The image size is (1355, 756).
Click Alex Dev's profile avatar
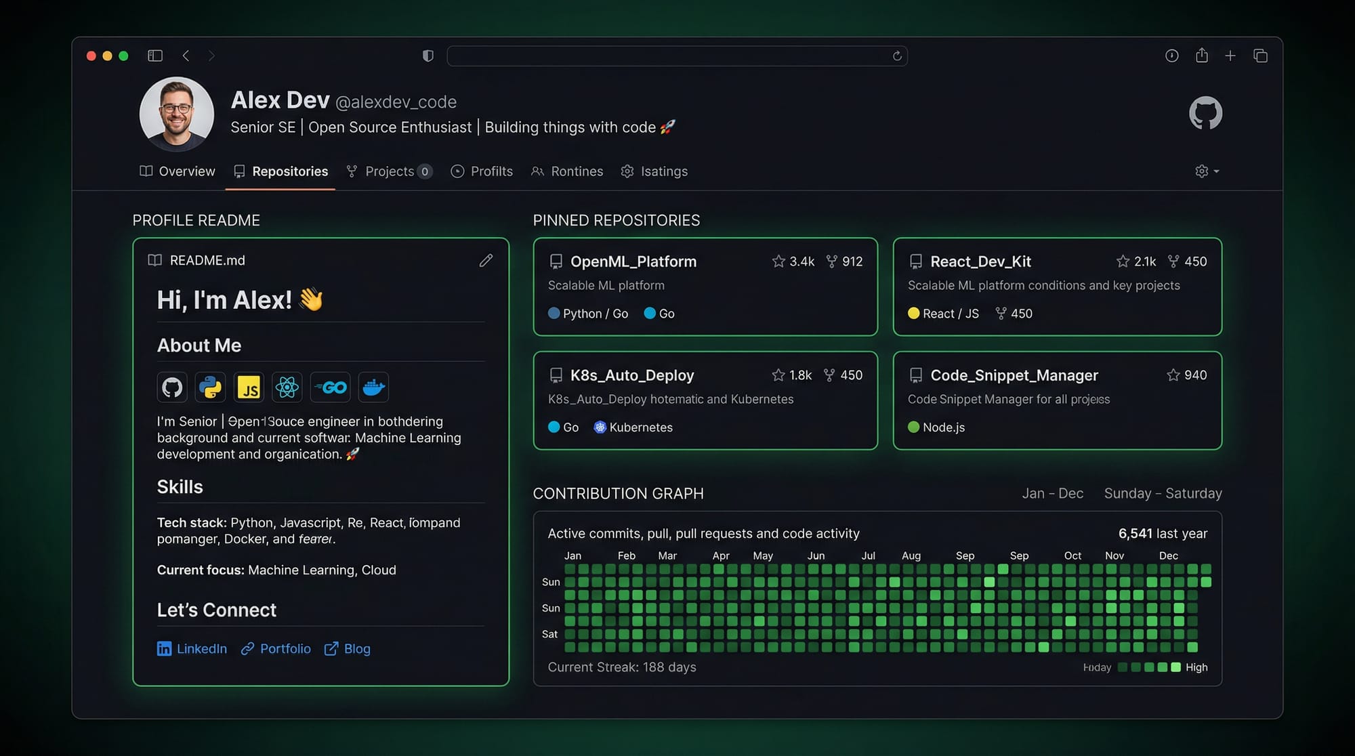click(x=177, y=113)
